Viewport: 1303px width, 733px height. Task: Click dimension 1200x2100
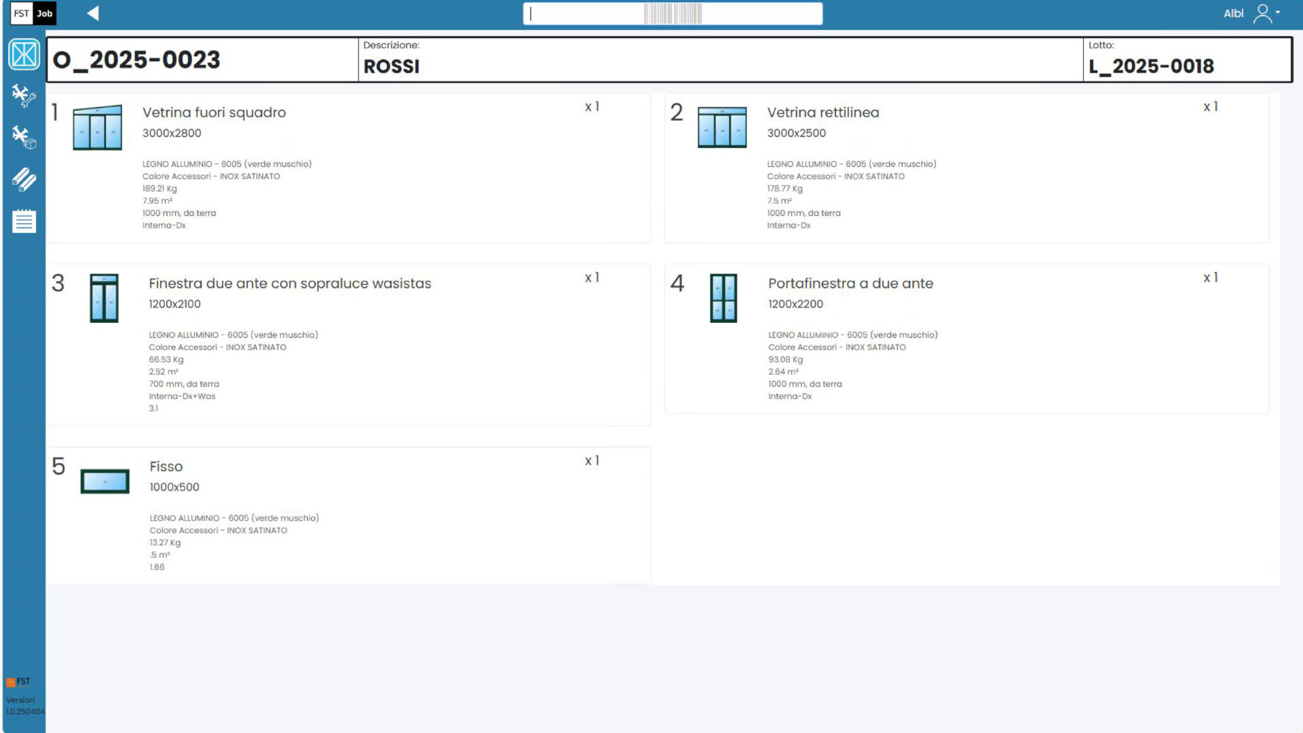(x=174, y=304)
